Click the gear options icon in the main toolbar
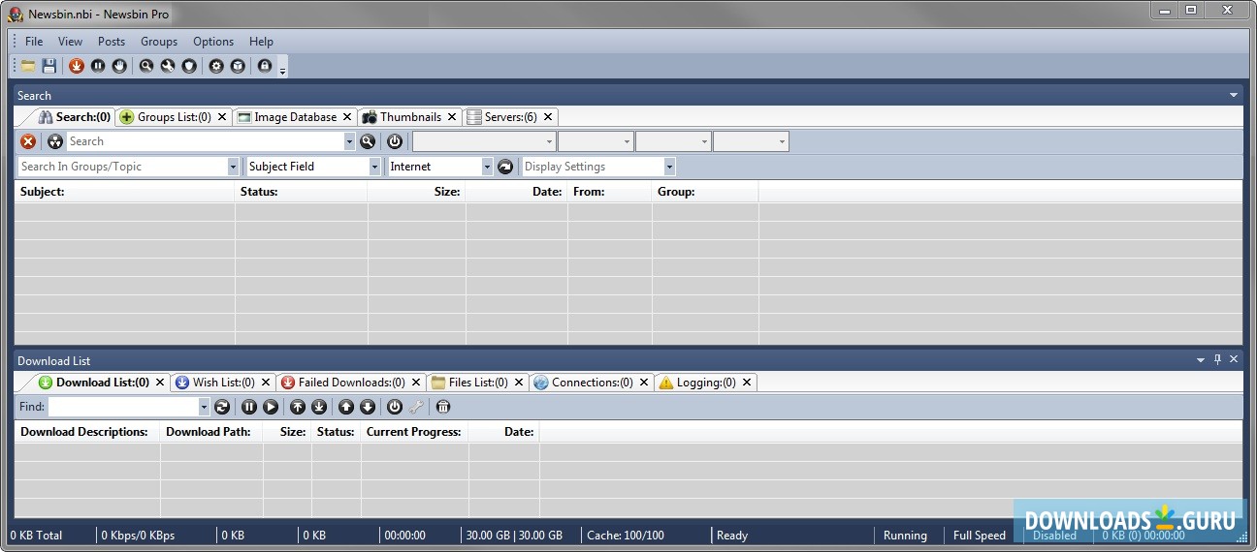Image resolution: width=1257 pixels, height=552 pixels. point(216,66)
